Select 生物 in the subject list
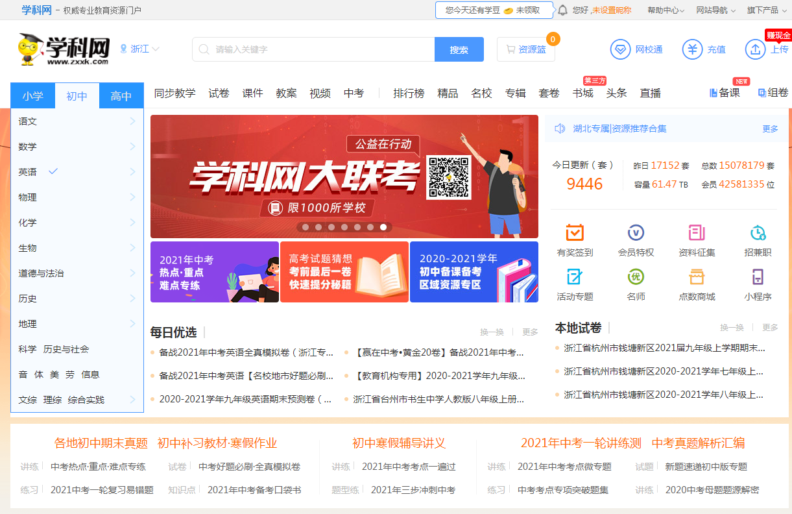 point(28,248)
